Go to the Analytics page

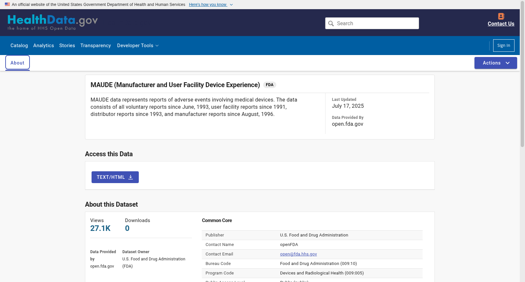[x=43, y=46]
